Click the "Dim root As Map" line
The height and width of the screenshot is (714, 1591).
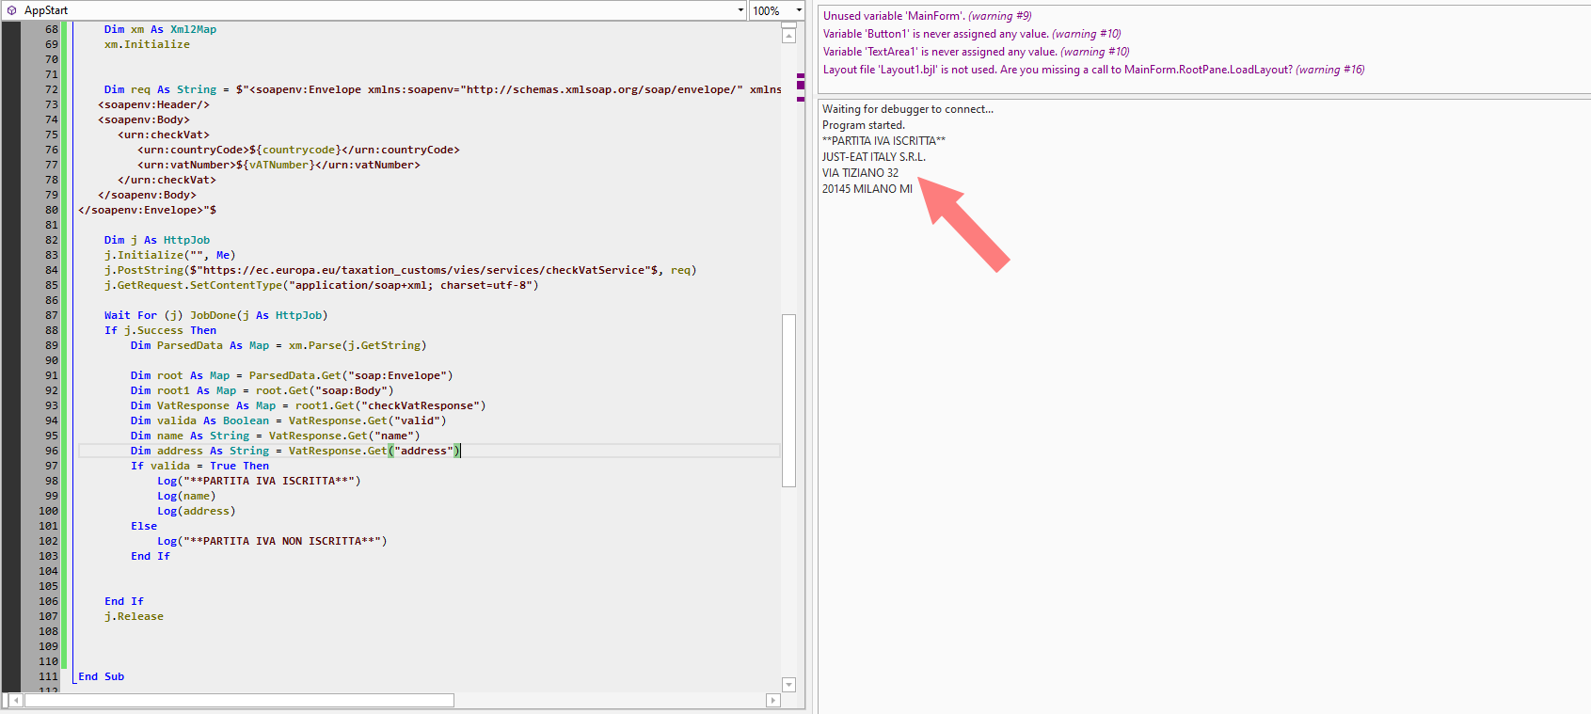pos(292,375)
